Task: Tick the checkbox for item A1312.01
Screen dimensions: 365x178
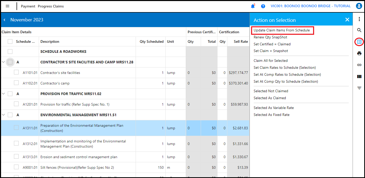Action: click(16, 143)
